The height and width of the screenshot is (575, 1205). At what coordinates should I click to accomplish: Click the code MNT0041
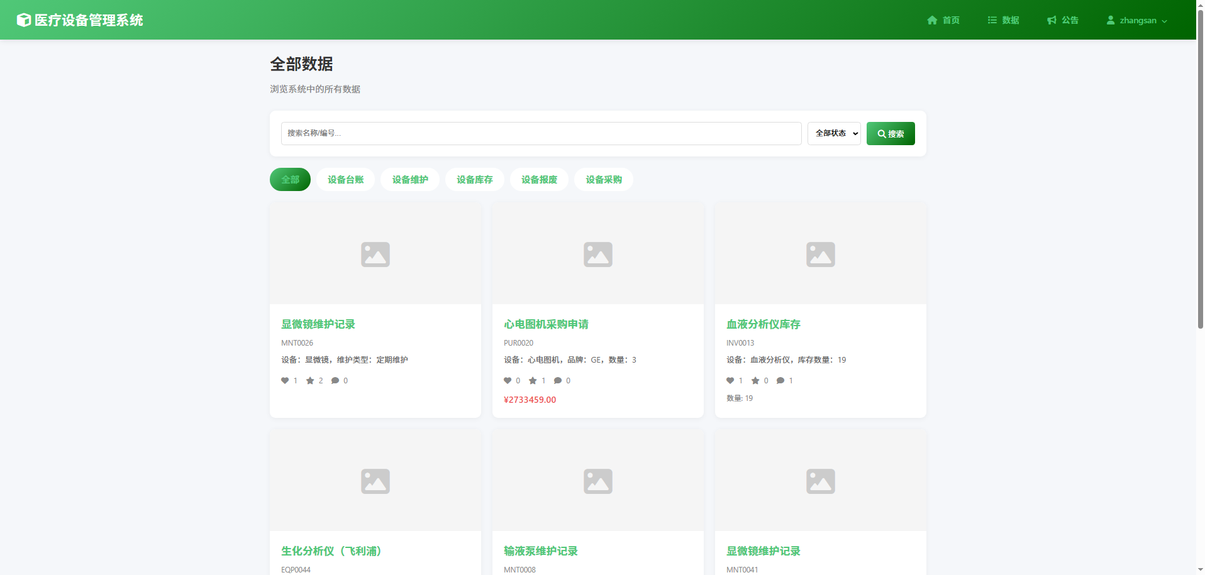[742, 570]
